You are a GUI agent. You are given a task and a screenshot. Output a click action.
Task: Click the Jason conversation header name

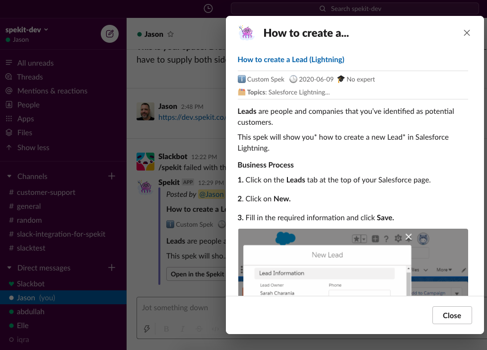tap(154, 34)
